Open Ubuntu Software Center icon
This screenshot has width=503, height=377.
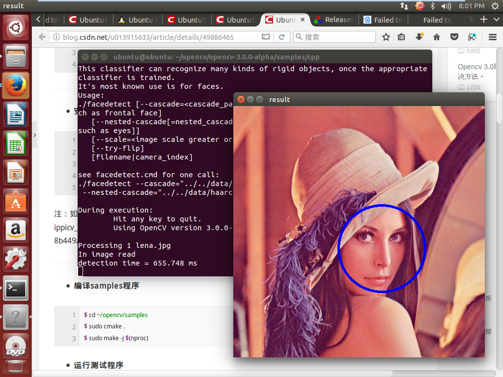pos(16,201)
